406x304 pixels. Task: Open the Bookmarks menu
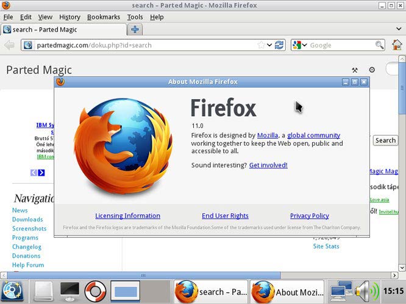tap(103, 17)
